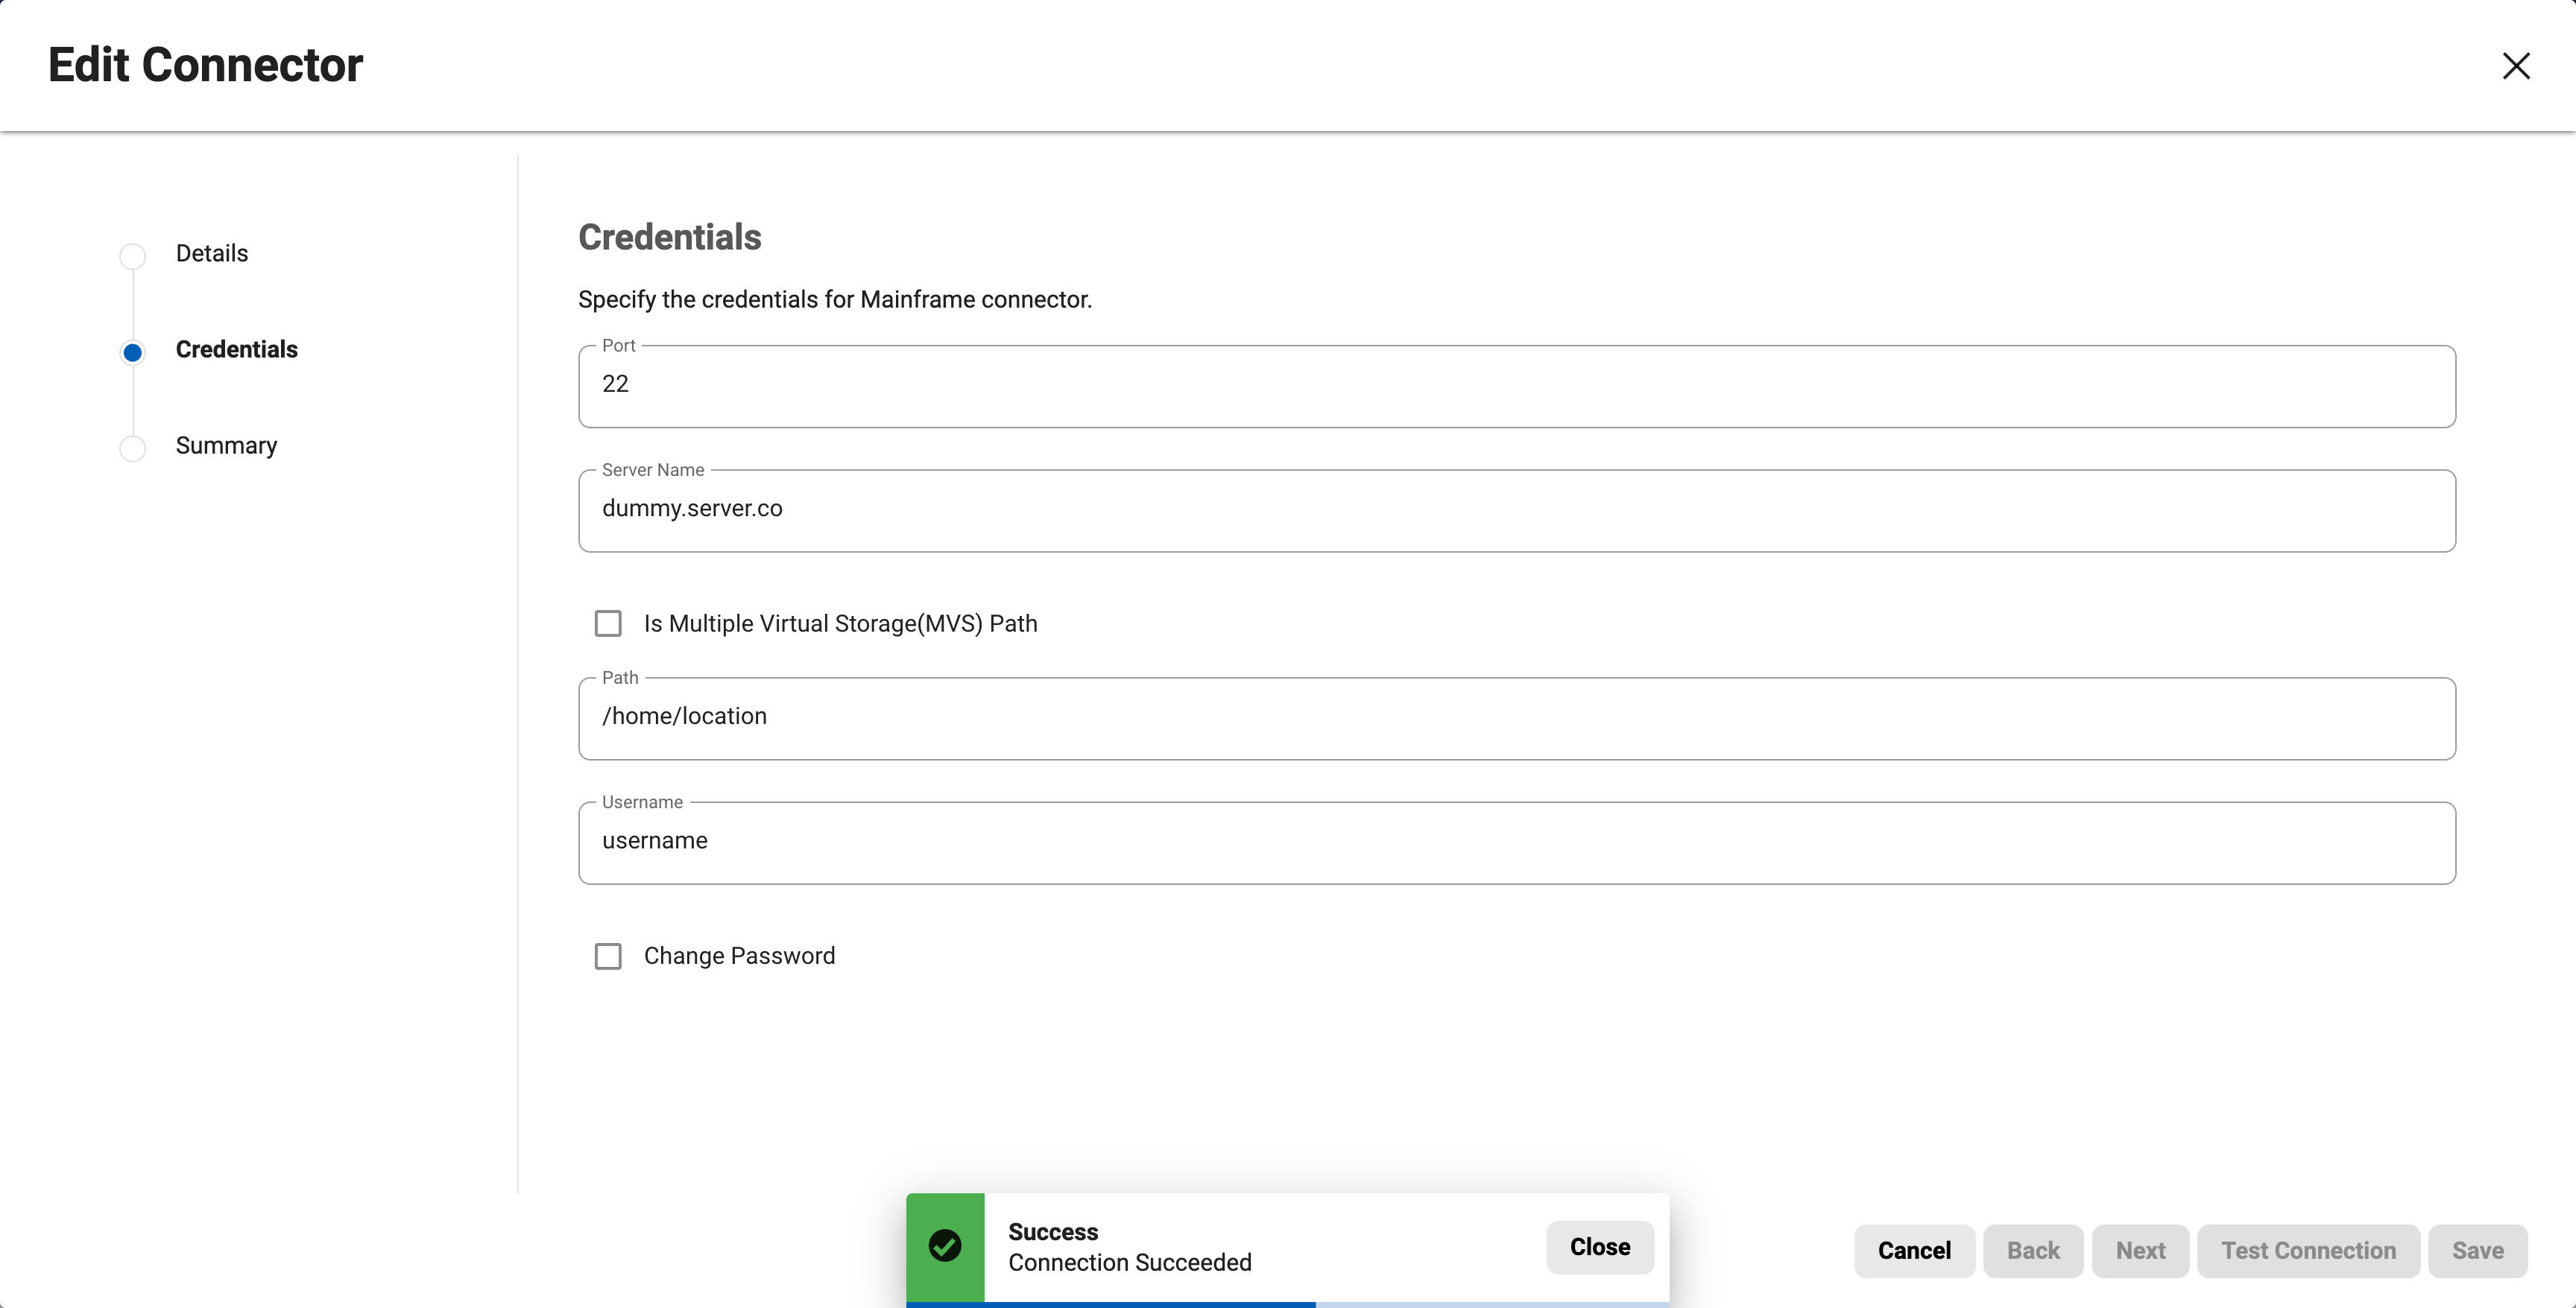The image size is (2576, 1308).
Task: Click the Username input field
Action: tap(1517, 843)
